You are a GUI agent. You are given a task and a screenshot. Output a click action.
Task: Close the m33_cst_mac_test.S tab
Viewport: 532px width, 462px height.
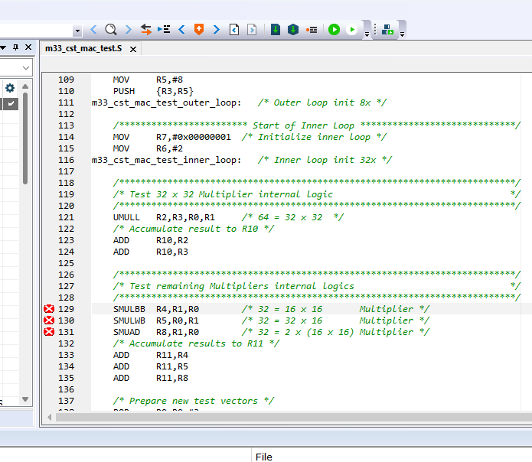point(133,50)
